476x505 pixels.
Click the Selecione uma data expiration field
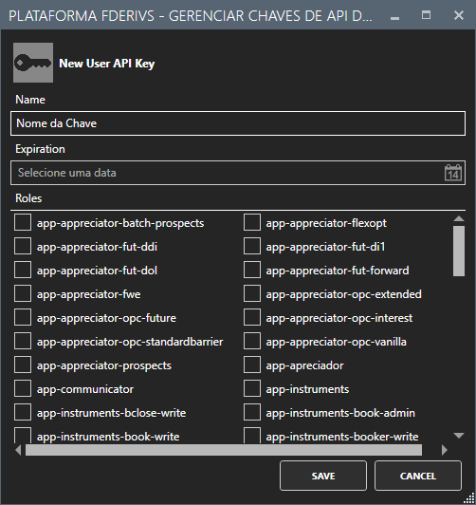(x=238, y=173)
